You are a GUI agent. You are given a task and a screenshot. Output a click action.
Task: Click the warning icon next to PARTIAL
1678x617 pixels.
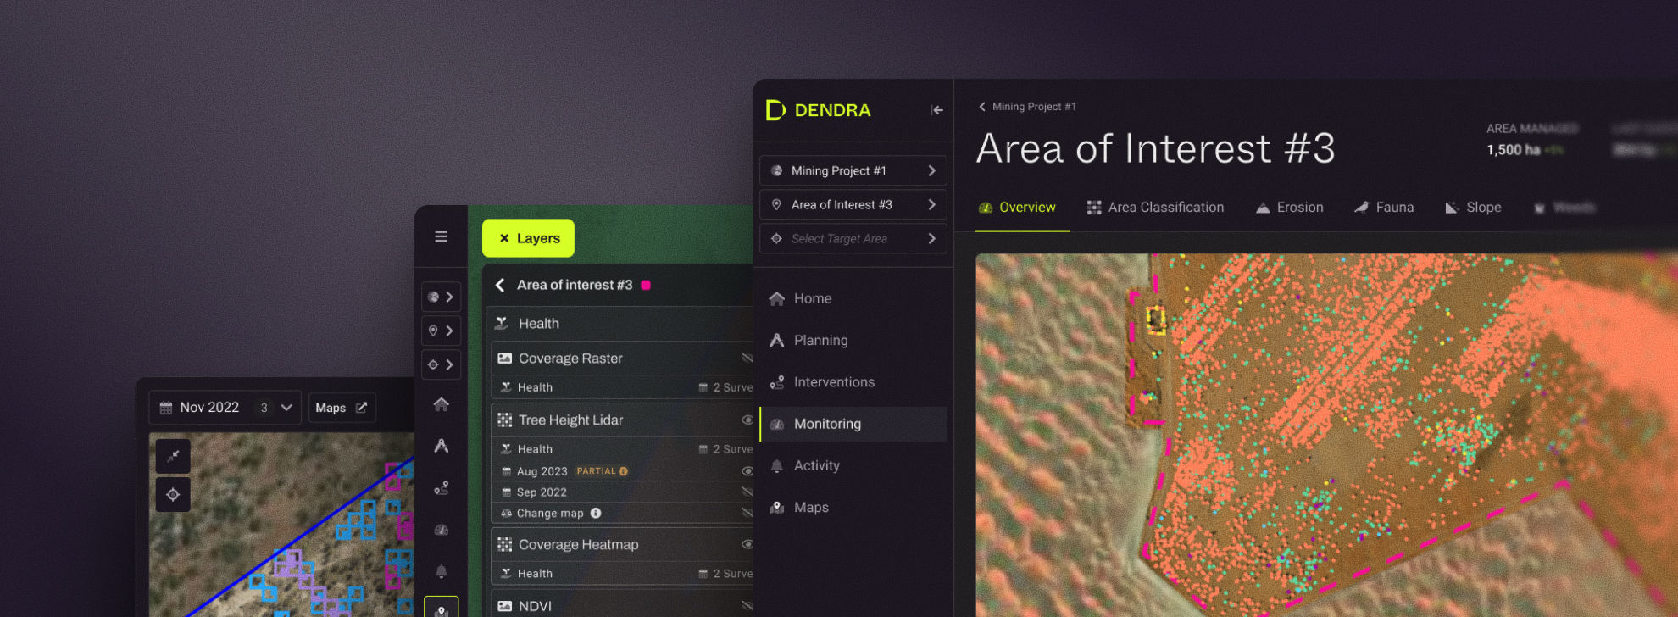click(623, 471)
